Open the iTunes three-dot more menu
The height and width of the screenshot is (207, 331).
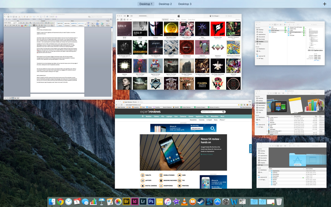[130, 20]
